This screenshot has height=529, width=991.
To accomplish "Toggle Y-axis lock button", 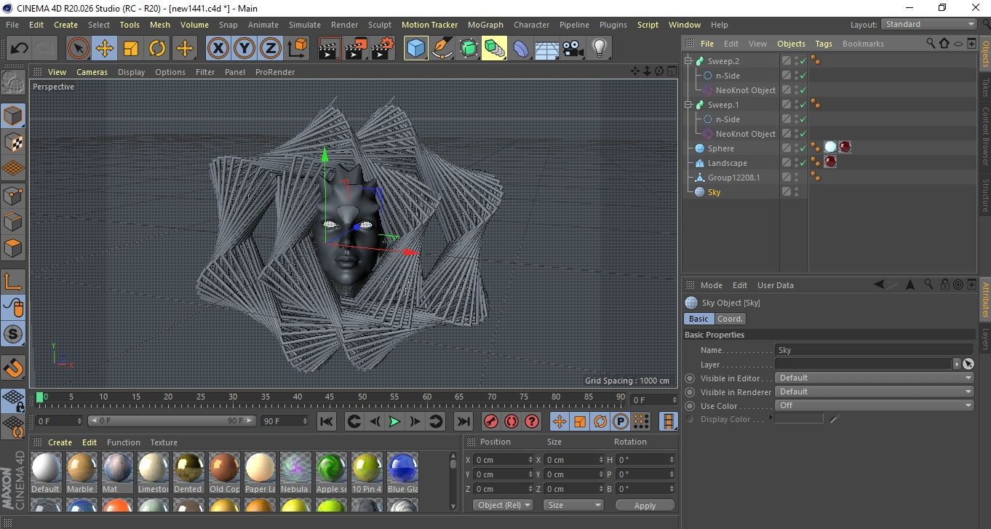I will [x=244, y=49].
